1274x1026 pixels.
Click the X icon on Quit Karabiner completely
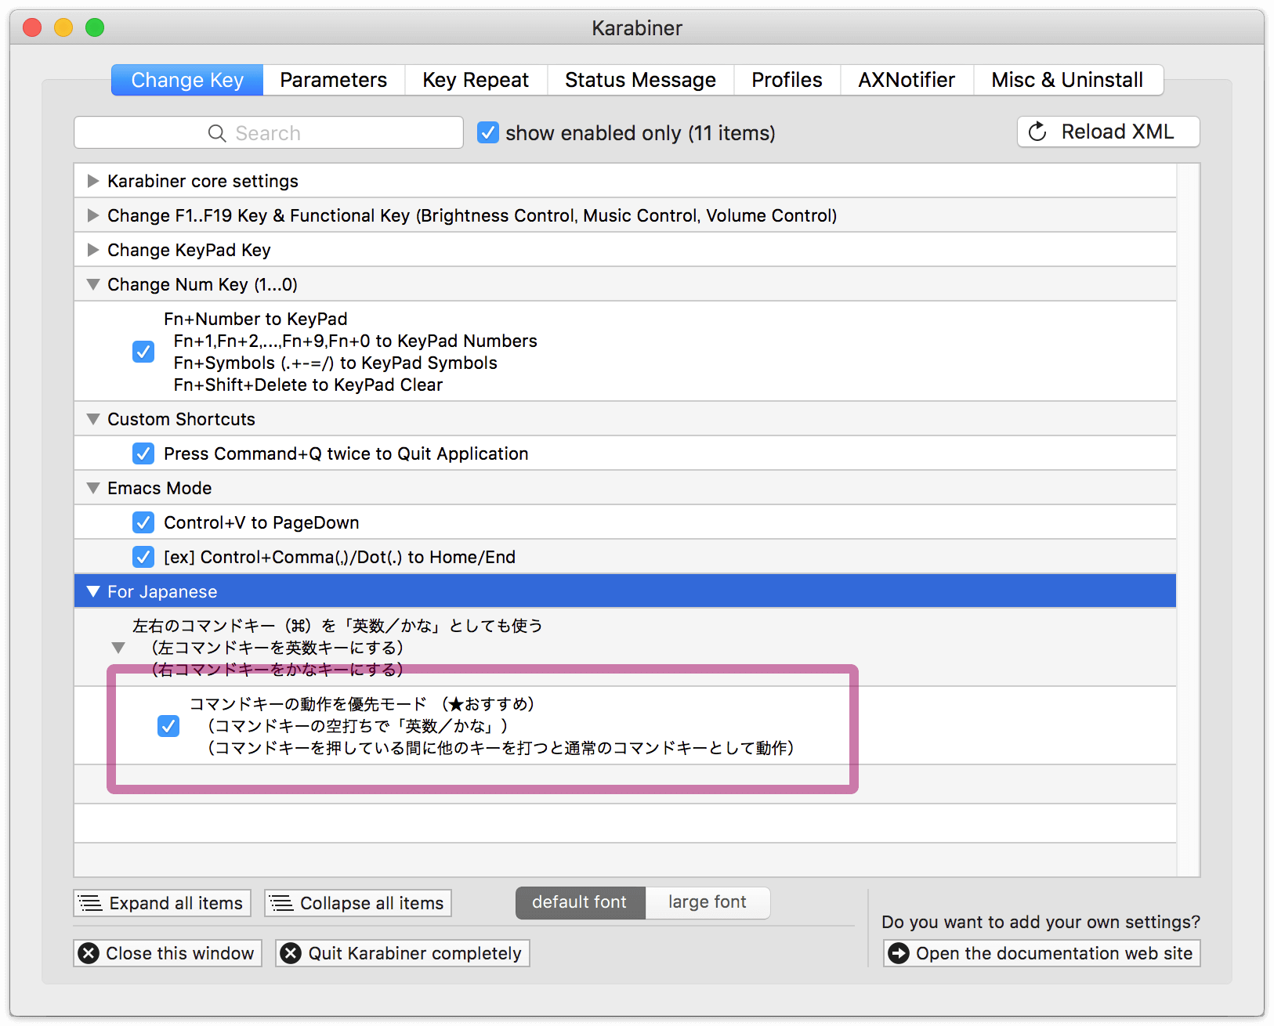(x=291, y=953)
